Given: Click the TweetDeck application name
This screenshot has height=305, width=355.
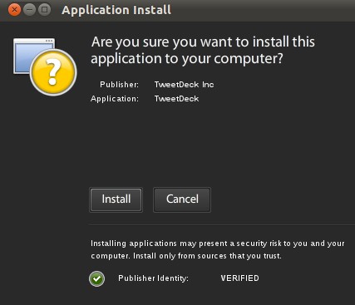Looking at the screenshot, I should click(x=176, y=99).
